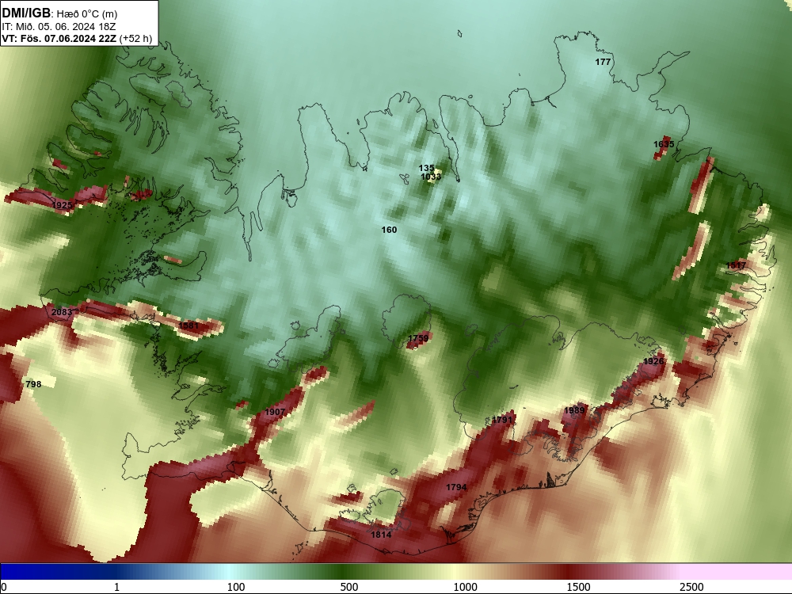Click the 1814 value label
Image resolution: width=792 pixels, height=594 pixels.
tap(381, 535)
